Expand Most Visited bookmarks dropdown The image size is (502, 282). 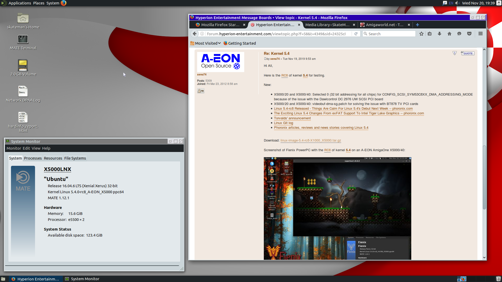point(206,43)
